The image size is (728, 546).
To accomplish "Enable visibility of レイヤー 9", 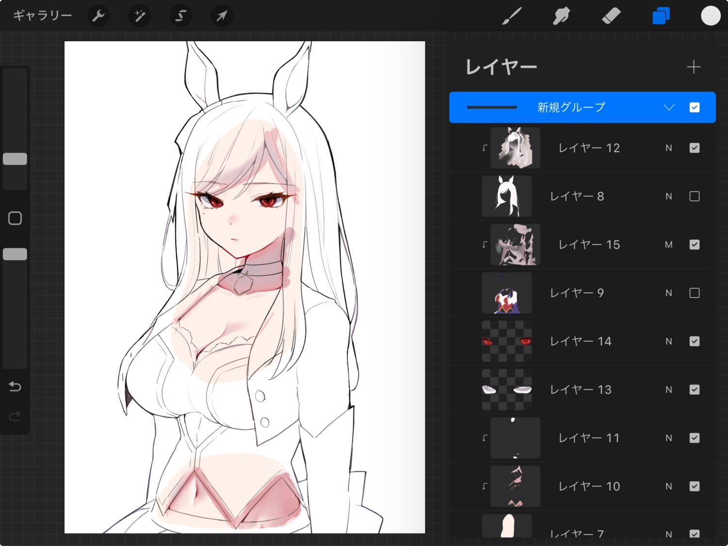I will point(695,293).
